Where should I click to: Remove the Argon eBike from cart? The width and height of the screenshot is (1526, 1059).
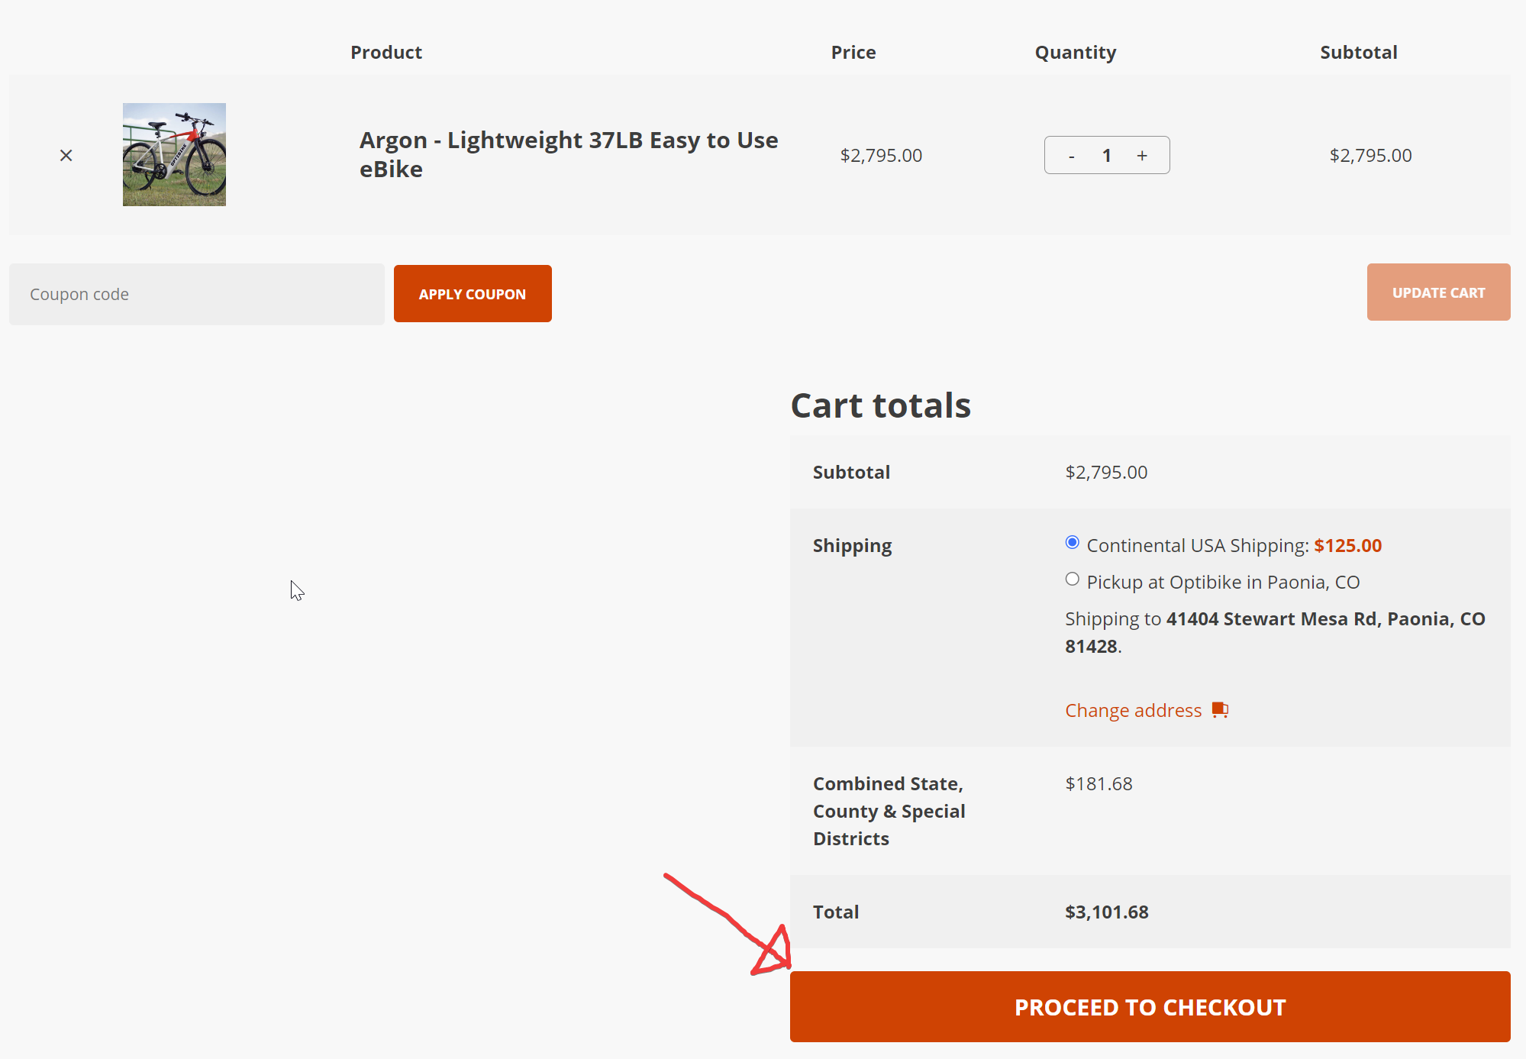[x=66, y=156]
